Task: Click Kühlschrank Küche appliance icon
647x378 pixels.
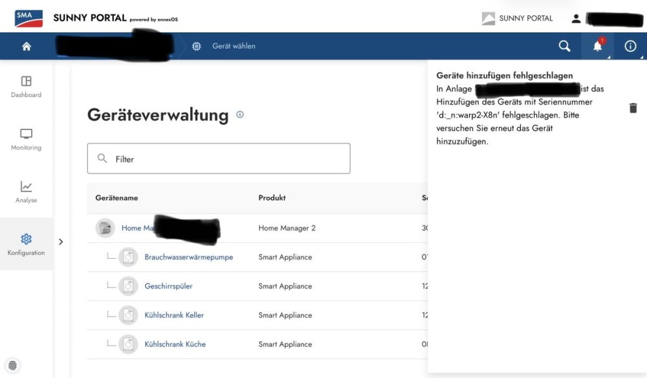Action: point(128,344)
